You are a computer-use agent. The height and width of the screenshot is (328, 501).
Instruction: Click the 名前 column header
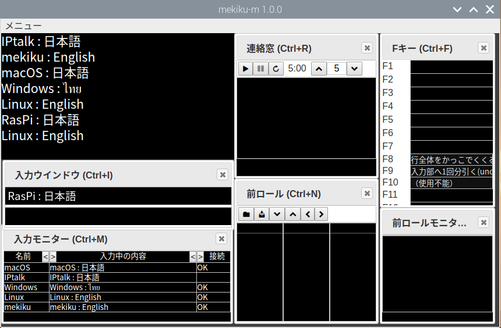pyautogui.click(x=23, y=256)
